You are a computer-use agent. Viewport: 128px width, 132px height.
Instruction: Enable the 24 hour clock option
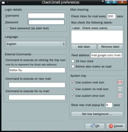click(73, 61)
